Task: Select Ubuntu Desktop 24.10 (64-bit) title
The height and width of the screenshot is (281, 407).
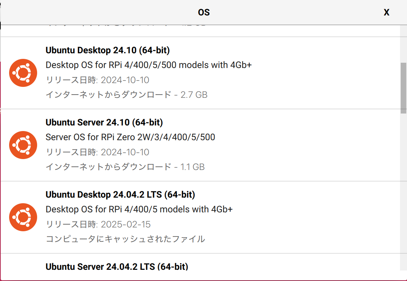Action: 108,50
